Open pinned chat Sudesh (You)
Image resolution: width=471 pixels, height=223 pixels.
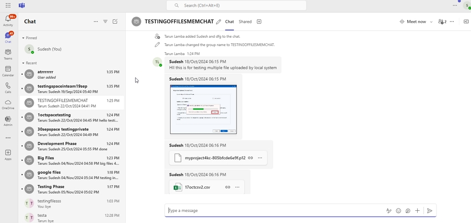tap(72, 49)
